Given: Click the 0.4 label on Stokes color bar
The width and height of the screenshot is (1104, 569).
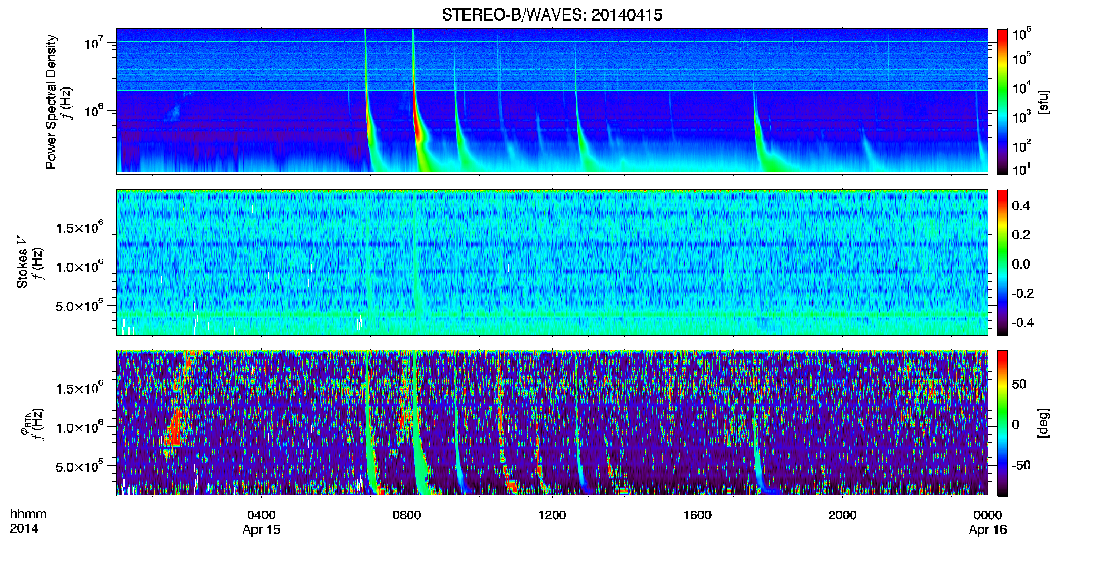Looking at the screenshot, I should tap(1021, 206).
